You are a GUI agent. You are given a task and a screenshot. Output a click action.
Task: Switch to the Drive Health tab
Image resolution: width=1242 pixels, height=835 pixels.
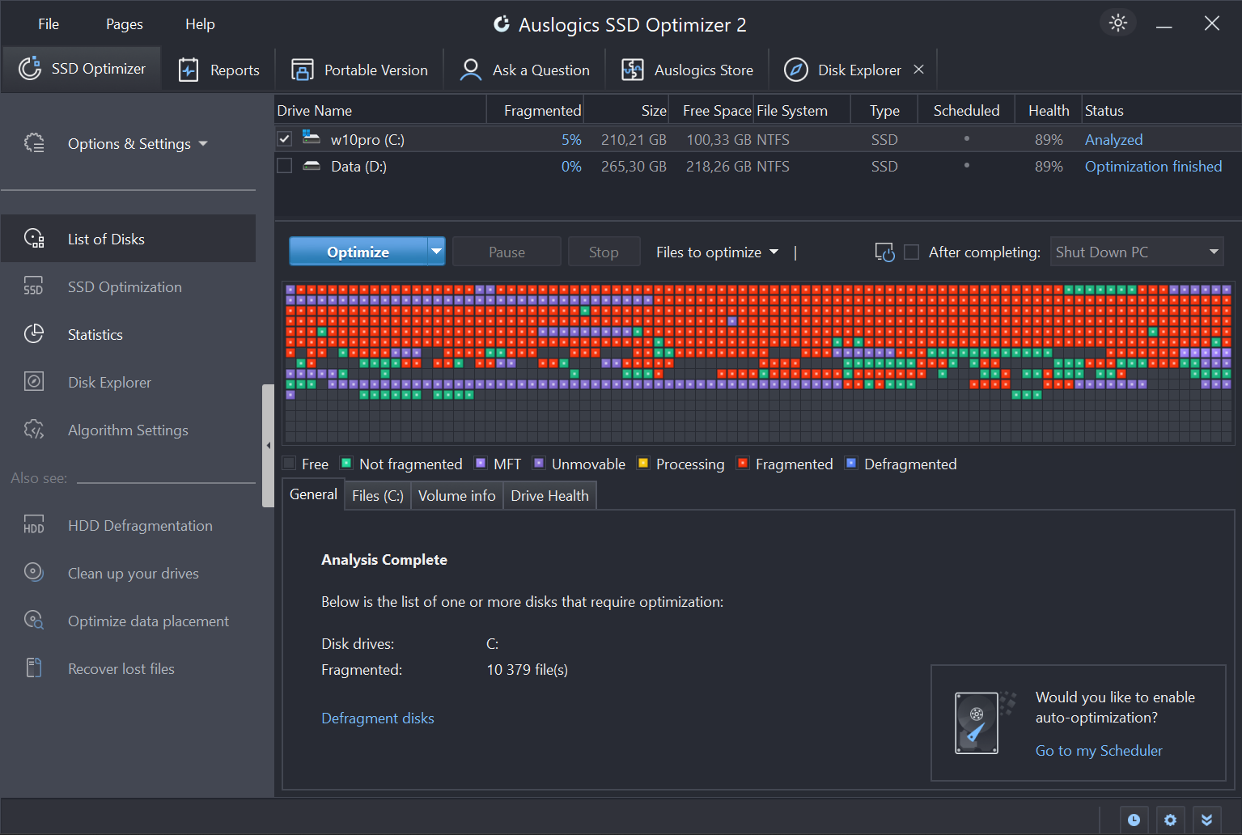pos(550,495)
